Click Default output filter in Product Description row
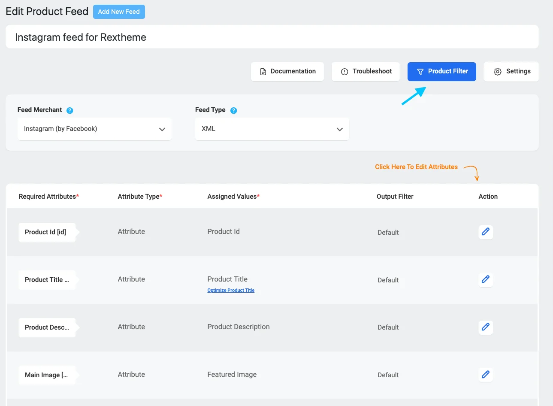This screenshot has width=553, height=406. pyautogui.click(x=388, y=327)
